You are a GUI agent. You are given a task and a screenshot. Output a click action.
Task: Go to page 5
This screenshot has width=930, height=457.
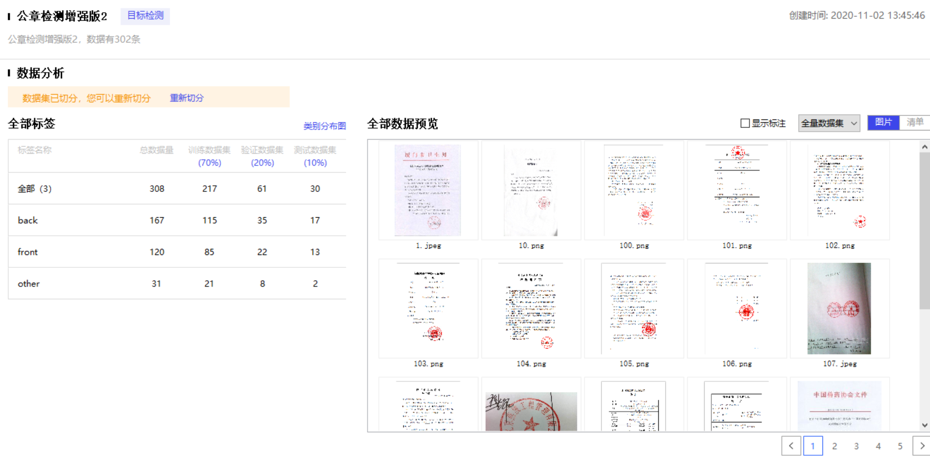tap(900, 446)
